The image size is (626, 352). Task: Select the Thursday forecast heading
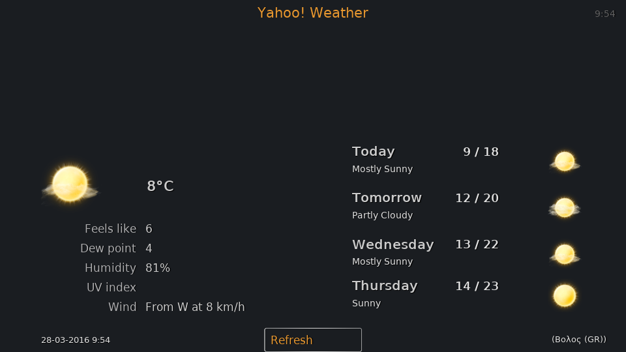(385, 286)
